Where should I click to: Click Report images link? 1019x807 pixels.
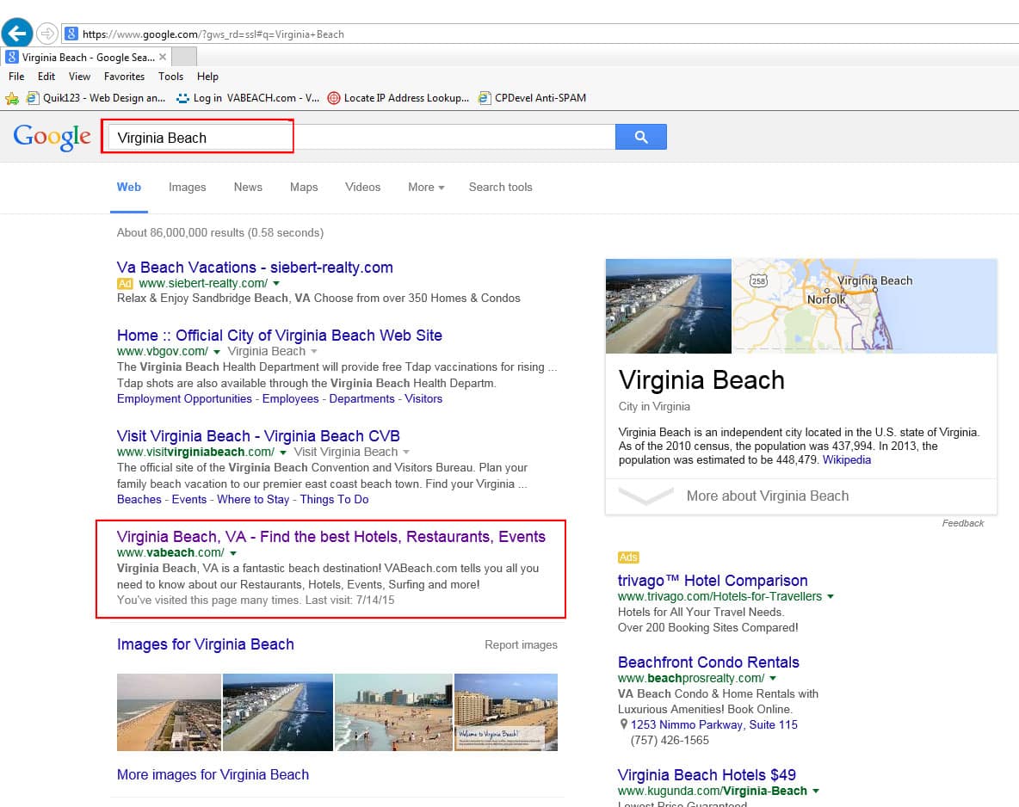tap(521, 645)
